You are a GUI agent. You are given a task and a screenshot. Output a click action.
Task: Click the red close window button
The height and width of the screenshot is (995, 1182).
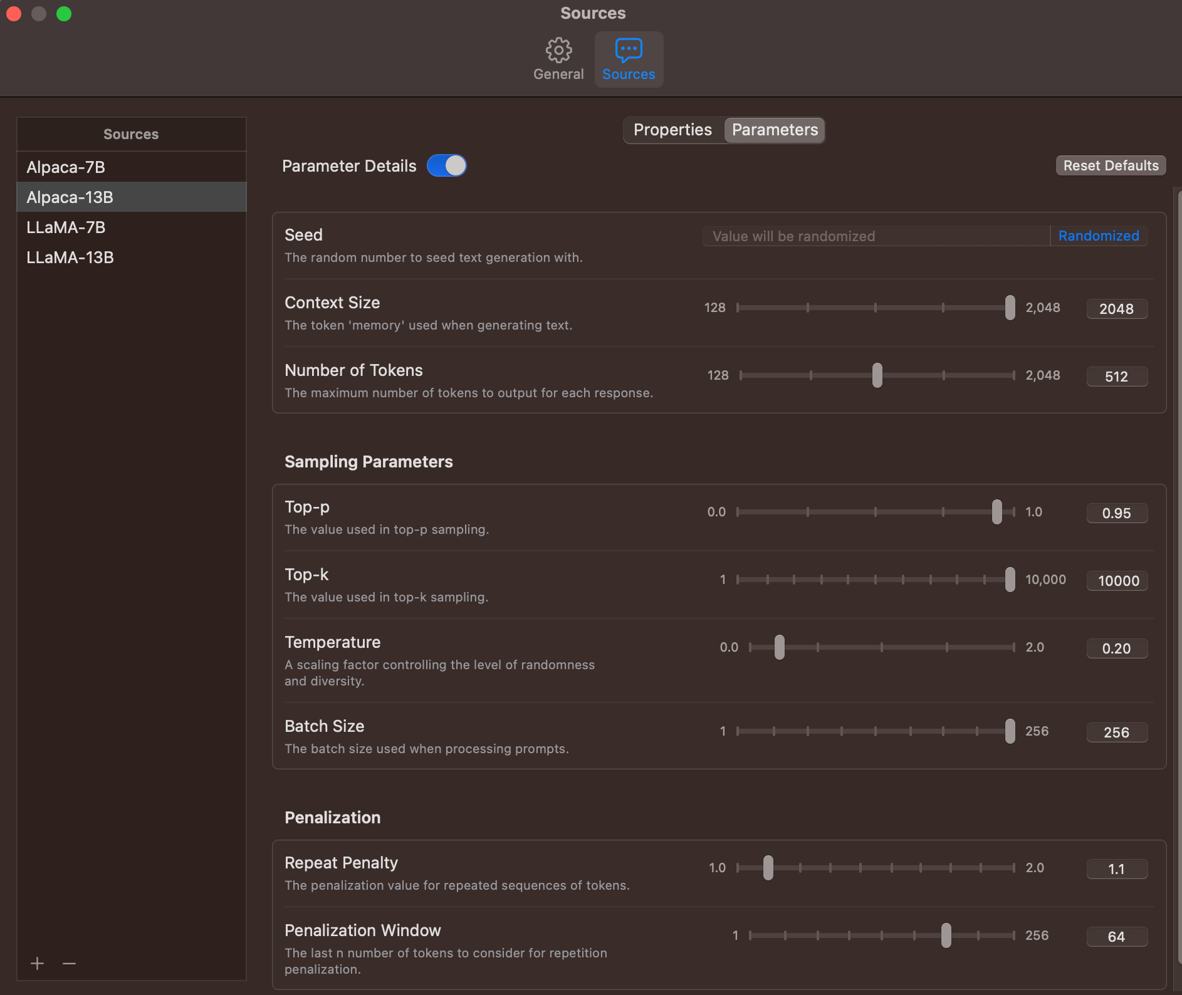14,14
